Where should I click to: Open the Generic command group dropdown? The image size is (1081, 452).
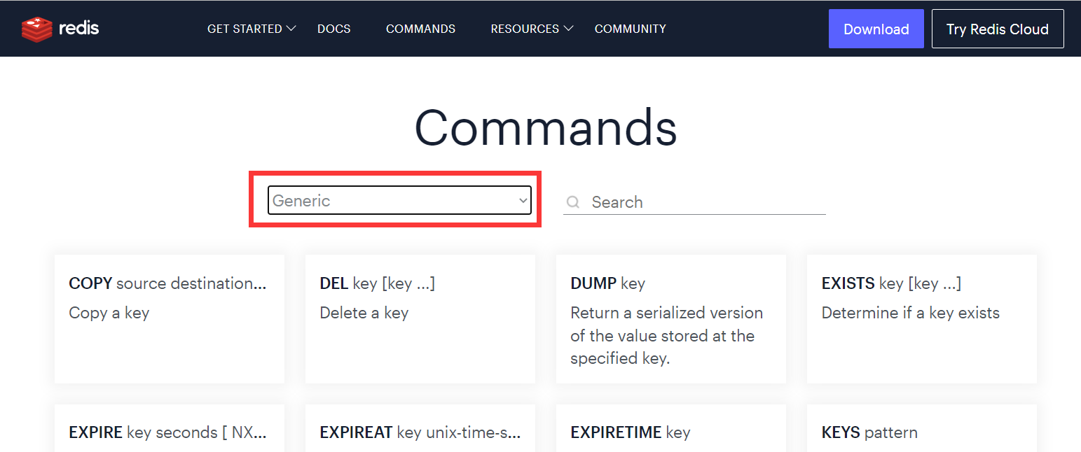pos(399,201)
